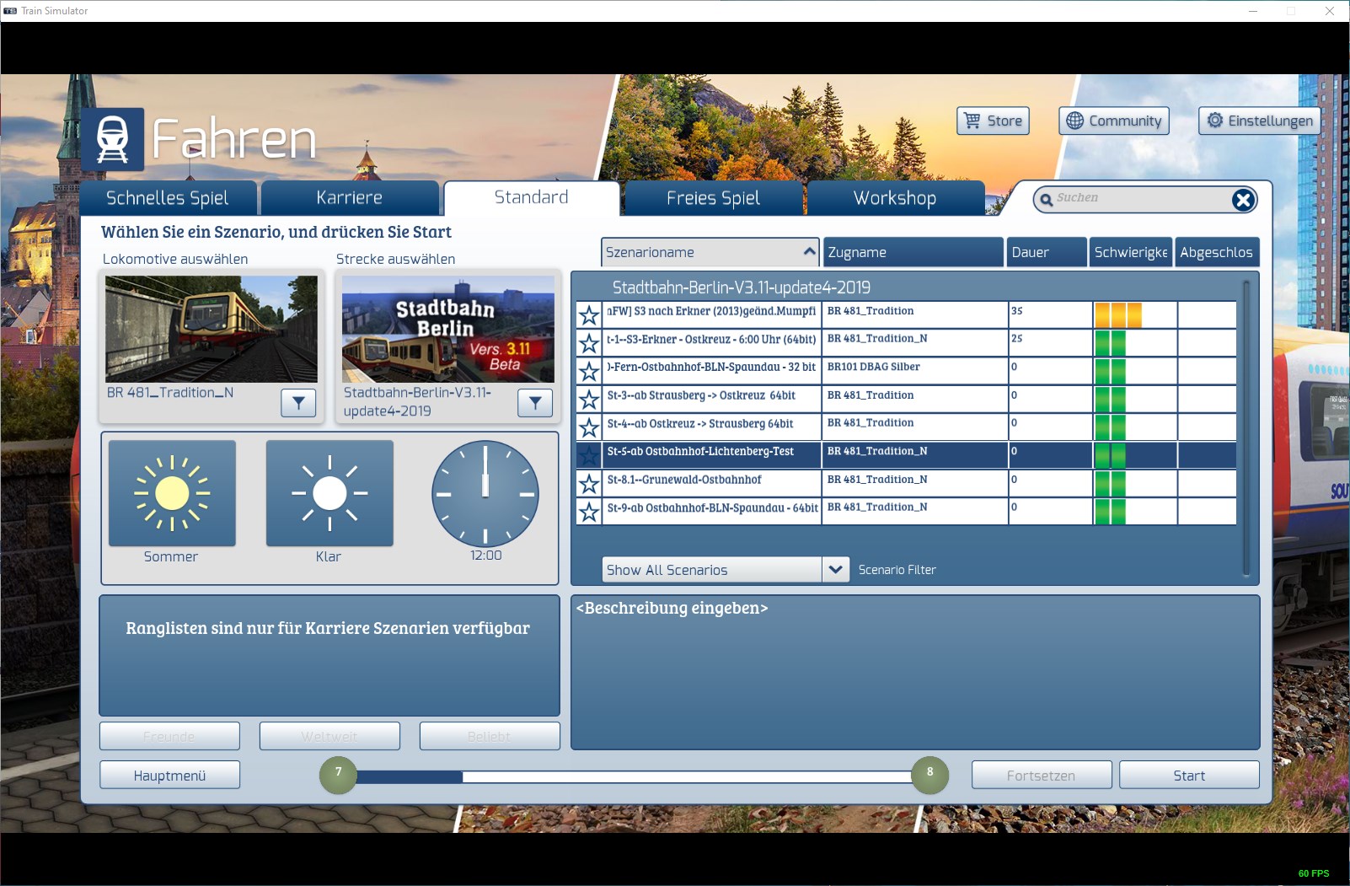
Task: Click the 12:00 clock time icon
Action: point(485,493)
